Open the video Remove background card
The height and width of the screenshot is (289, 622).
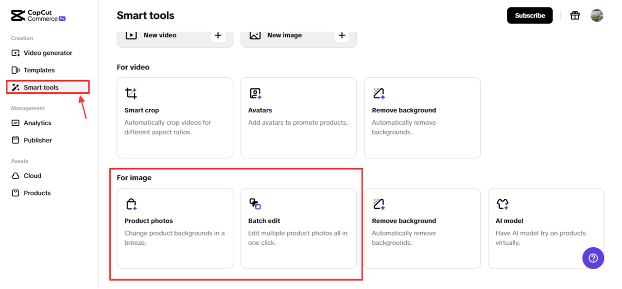point(422,118)
